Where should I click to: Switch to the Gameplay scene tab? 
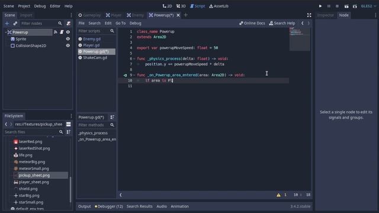89,15
